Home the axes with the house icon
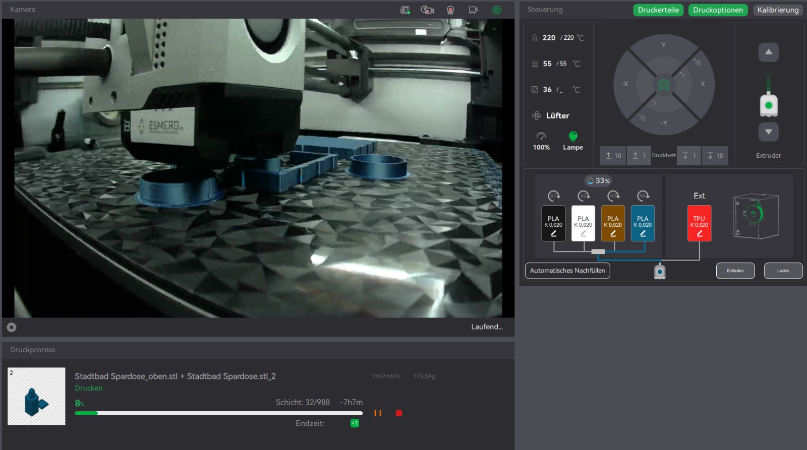 click(663, 85)
